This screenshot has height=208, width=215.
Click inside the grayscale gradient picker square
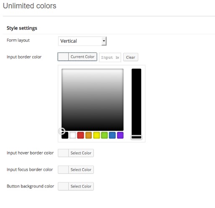[93, 100]
